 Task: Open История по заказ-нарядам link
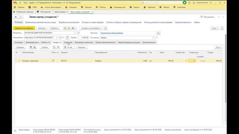tap(93, 22)
